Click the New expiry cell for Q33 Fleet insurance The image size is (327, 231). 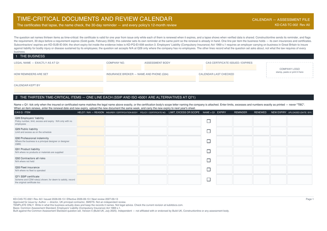[x=278, y=170]
